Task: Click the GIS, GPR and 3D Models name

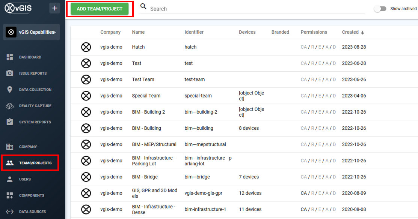Action: (x=155, y=193)
